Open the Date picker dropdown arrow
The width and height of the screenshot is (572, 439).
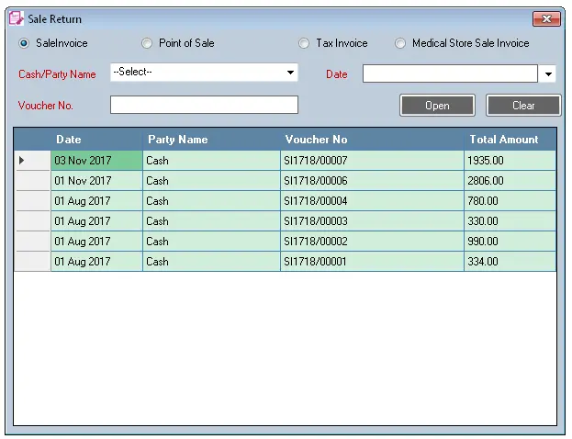pos(549,74)
